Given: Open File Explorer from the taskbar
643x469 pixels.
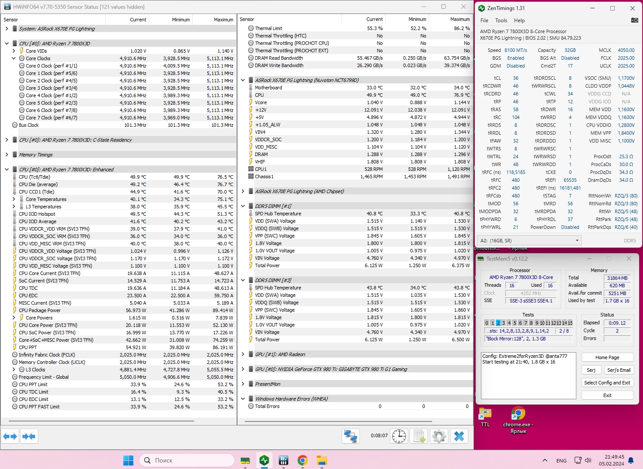Looking at the screenshot, I should coord(322,460).
